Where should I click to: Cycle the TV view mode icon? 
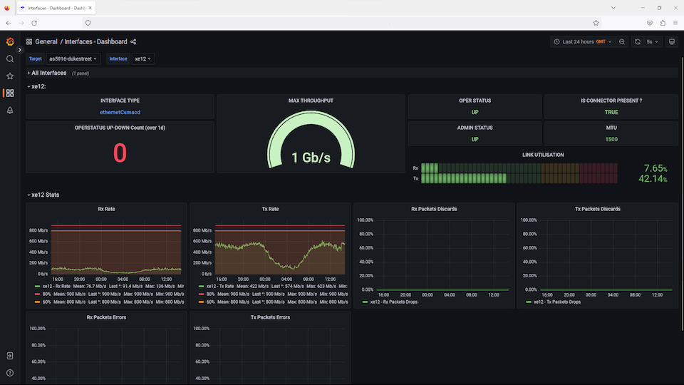(672, 42)
